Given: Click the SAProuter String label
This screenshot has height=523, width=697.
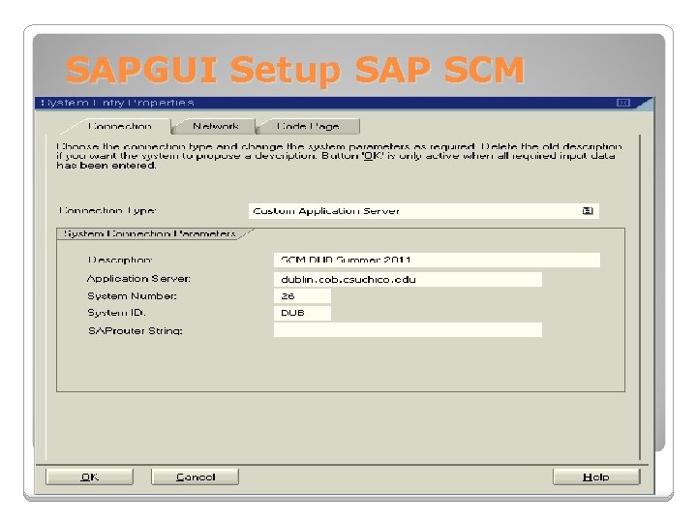Looking at the screenshot, I should (x=136, y=331).
